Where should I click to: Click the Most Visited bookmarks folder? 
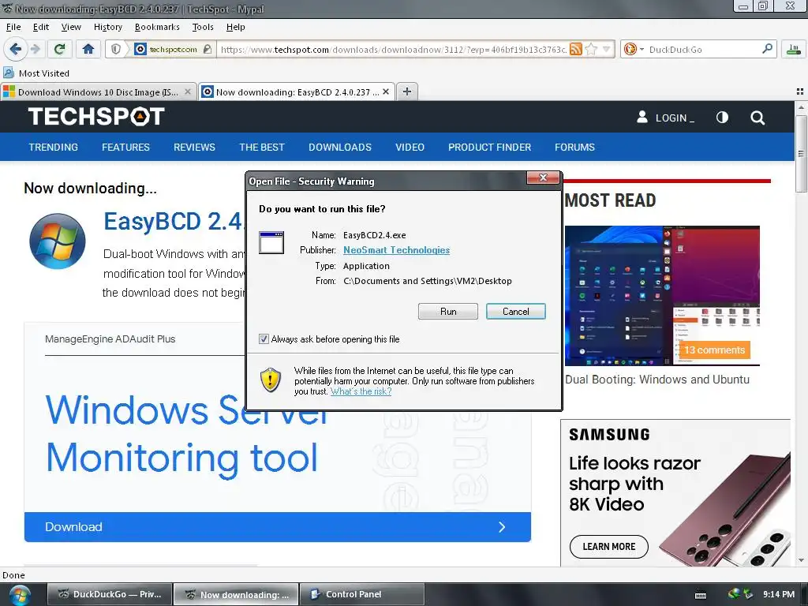pos(36,73)
